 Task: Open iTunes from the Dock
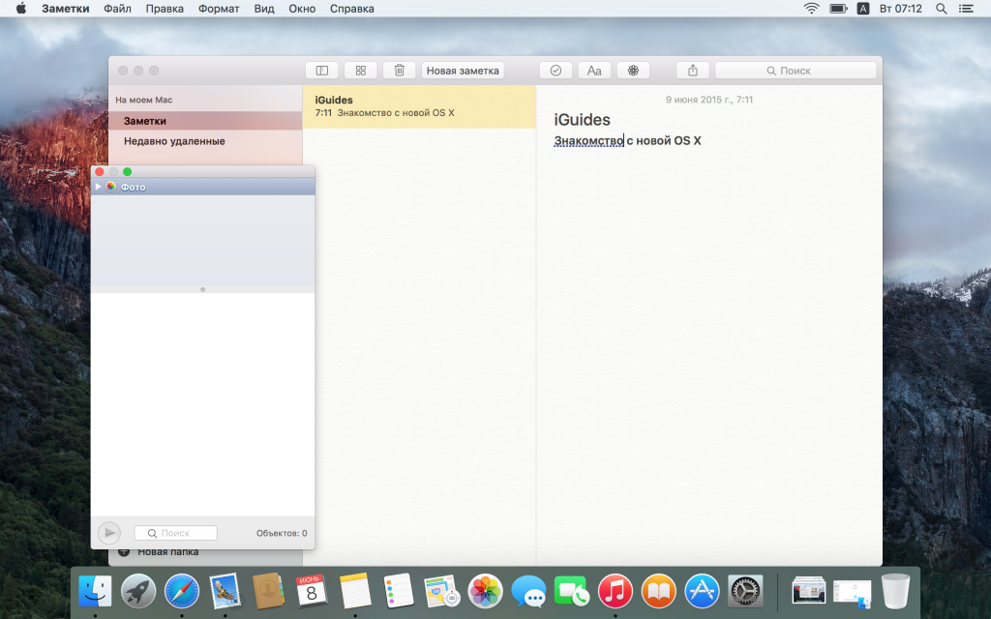(x=615, y=591)
